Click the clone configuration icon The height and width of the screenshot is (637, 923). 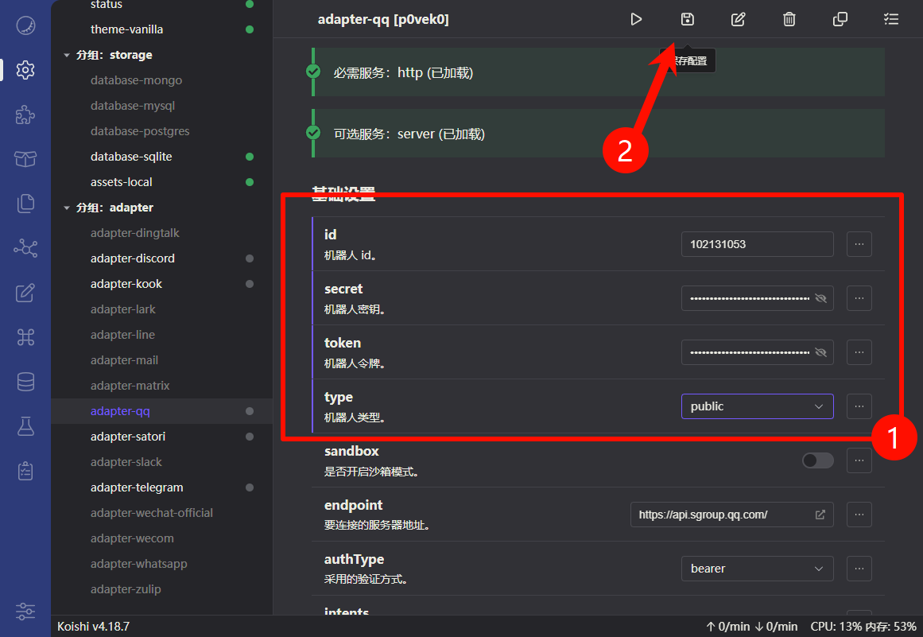tap(840, 19)
